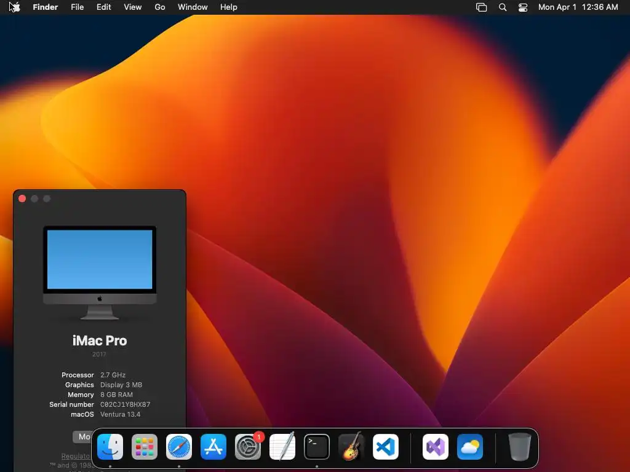Open purple Visual Studio icon in dock
The height and width of the screenshot is (472, 630).
click(x=436, y=447)
